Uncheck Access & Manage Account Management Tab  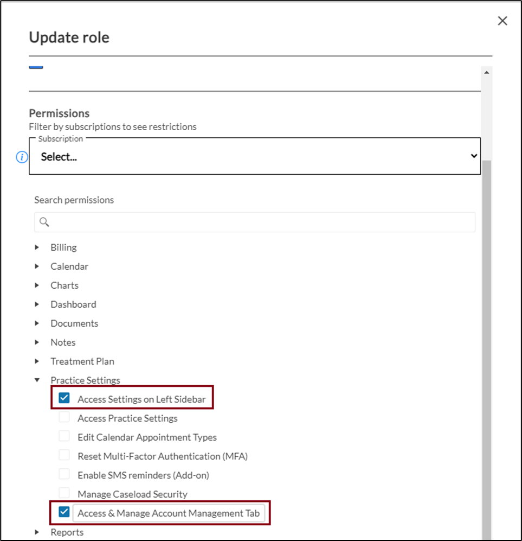coord(65,512)
